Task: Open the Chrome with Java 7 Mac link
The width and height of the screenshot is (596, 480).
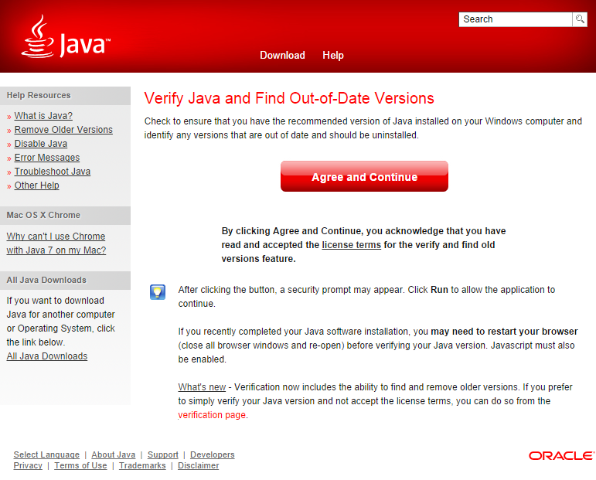Action: 56,243
